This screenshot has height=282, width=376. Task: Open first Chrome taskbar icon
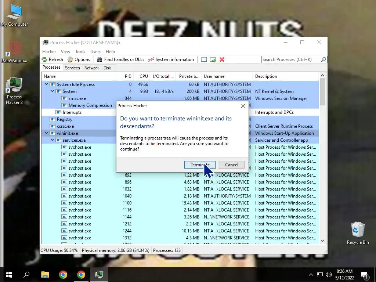[x=63, y=275]
